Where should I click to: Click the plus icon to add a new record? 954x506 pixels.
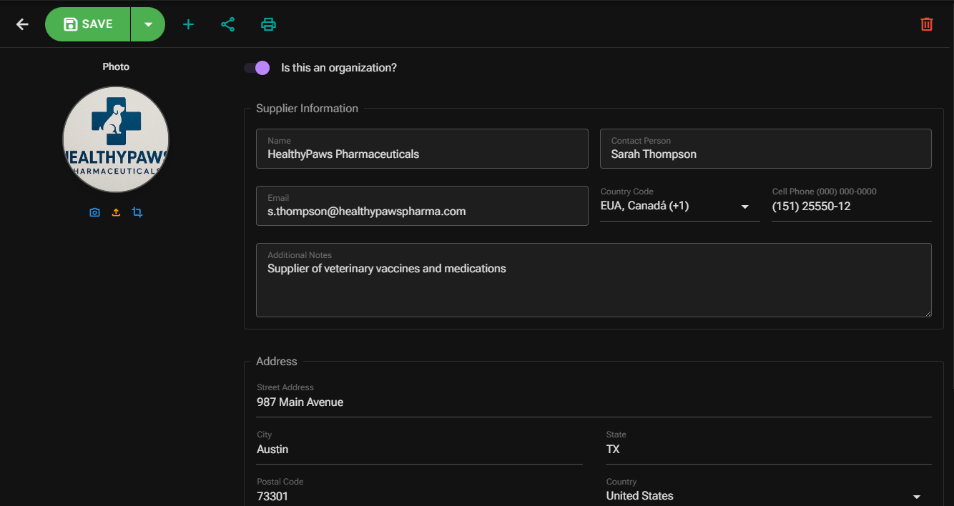[188, 24]
